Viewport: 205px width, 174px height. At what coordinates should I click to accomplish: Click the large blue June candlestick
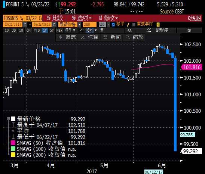175,105
